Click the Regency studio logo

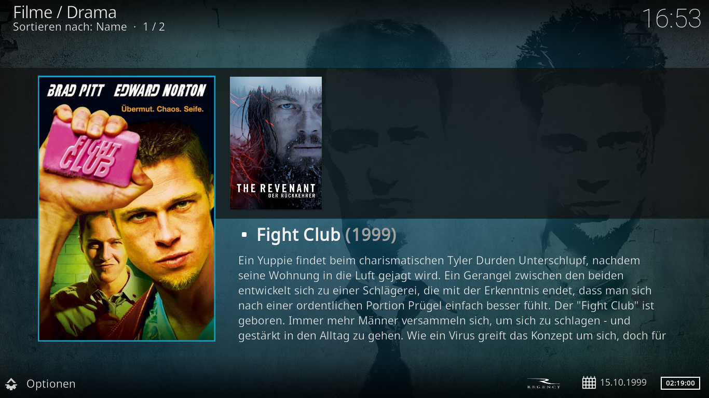tap(543, 383)
